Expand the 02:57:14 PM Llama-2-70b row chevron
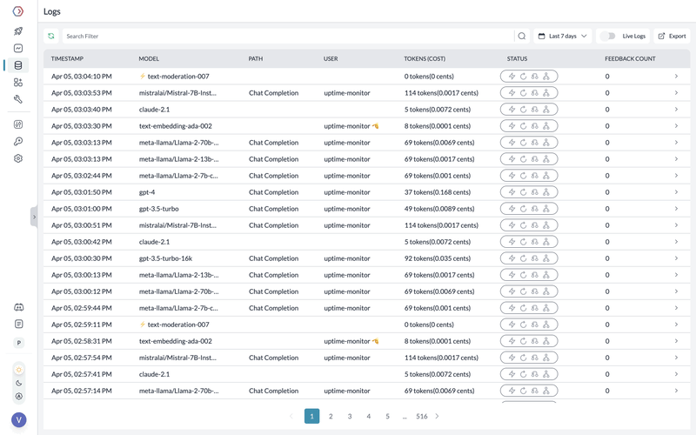The image size is (696, 435). [x=677, y=391]
